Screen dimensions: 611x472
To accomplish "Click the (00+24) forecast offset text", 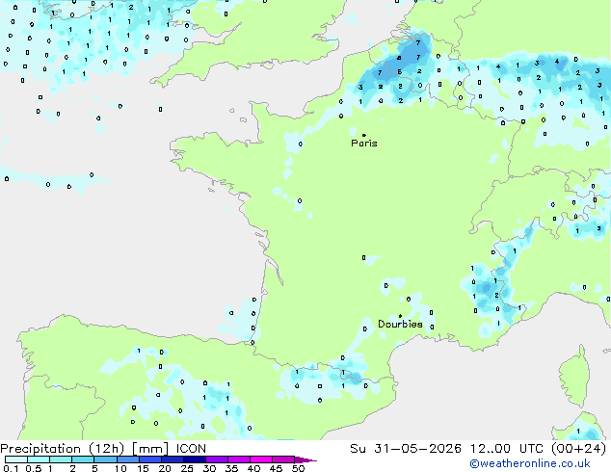I will [578, 449].
